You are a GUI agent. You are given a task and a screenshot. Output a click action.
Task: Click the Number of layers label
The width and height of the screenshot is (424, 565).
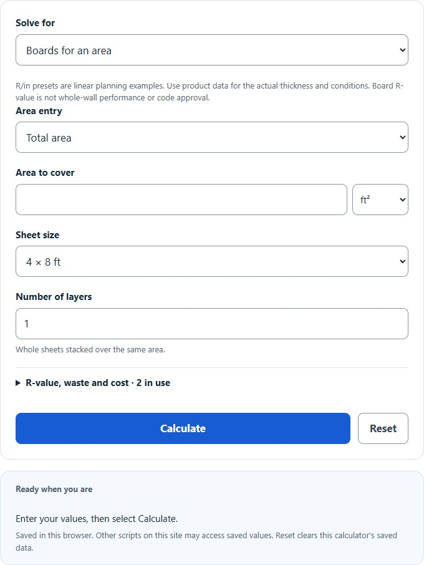[54, 297]
